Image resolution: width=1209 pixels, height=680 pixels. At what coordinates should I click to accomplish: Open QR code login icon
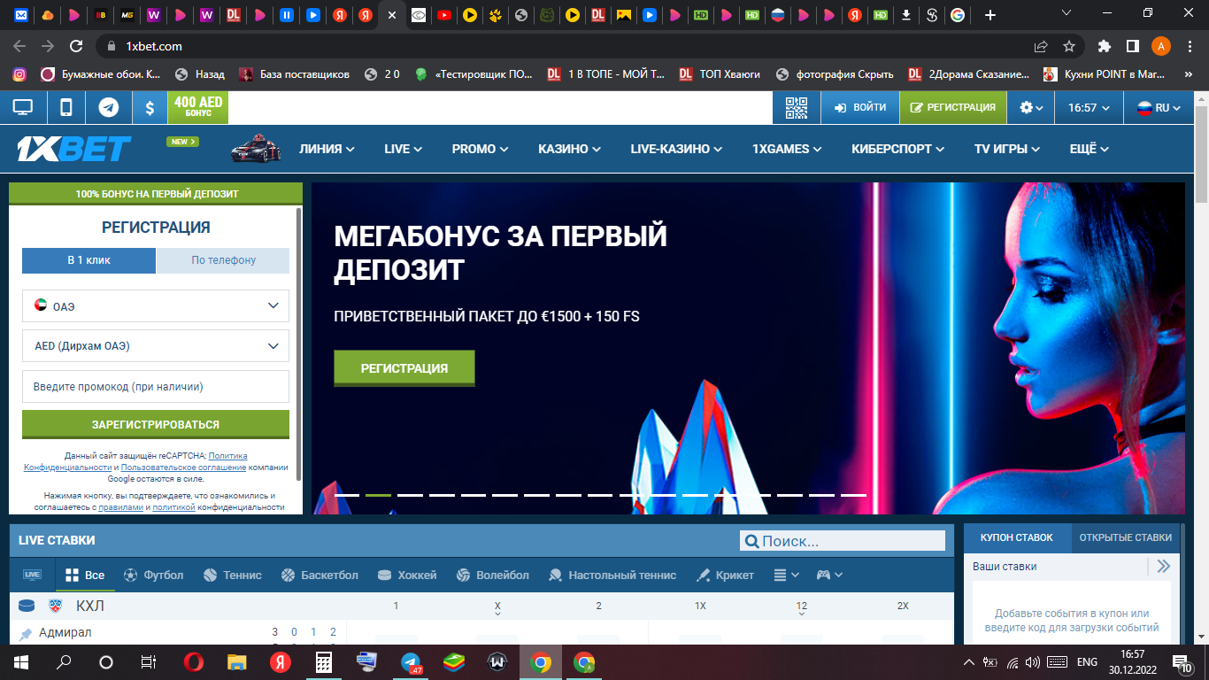pos(797,107)
